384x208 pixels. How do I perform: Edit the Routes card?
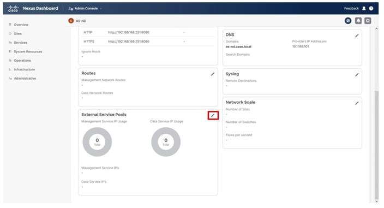[213, 74]
